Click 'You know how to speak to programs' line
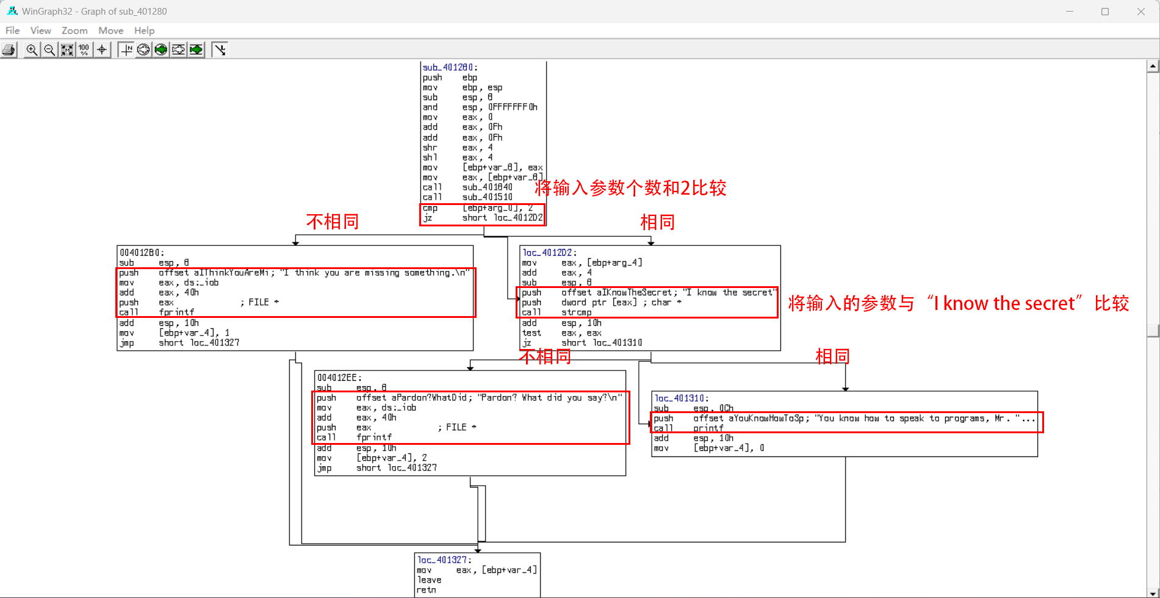The height and width of the screenshot is (598, 1160). (x=845, y=419)
